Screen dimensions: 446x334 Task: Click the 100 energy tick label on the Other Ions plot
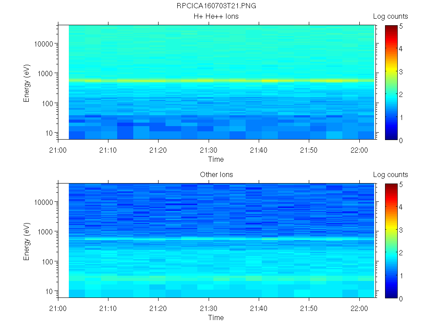tap(47, 261)
